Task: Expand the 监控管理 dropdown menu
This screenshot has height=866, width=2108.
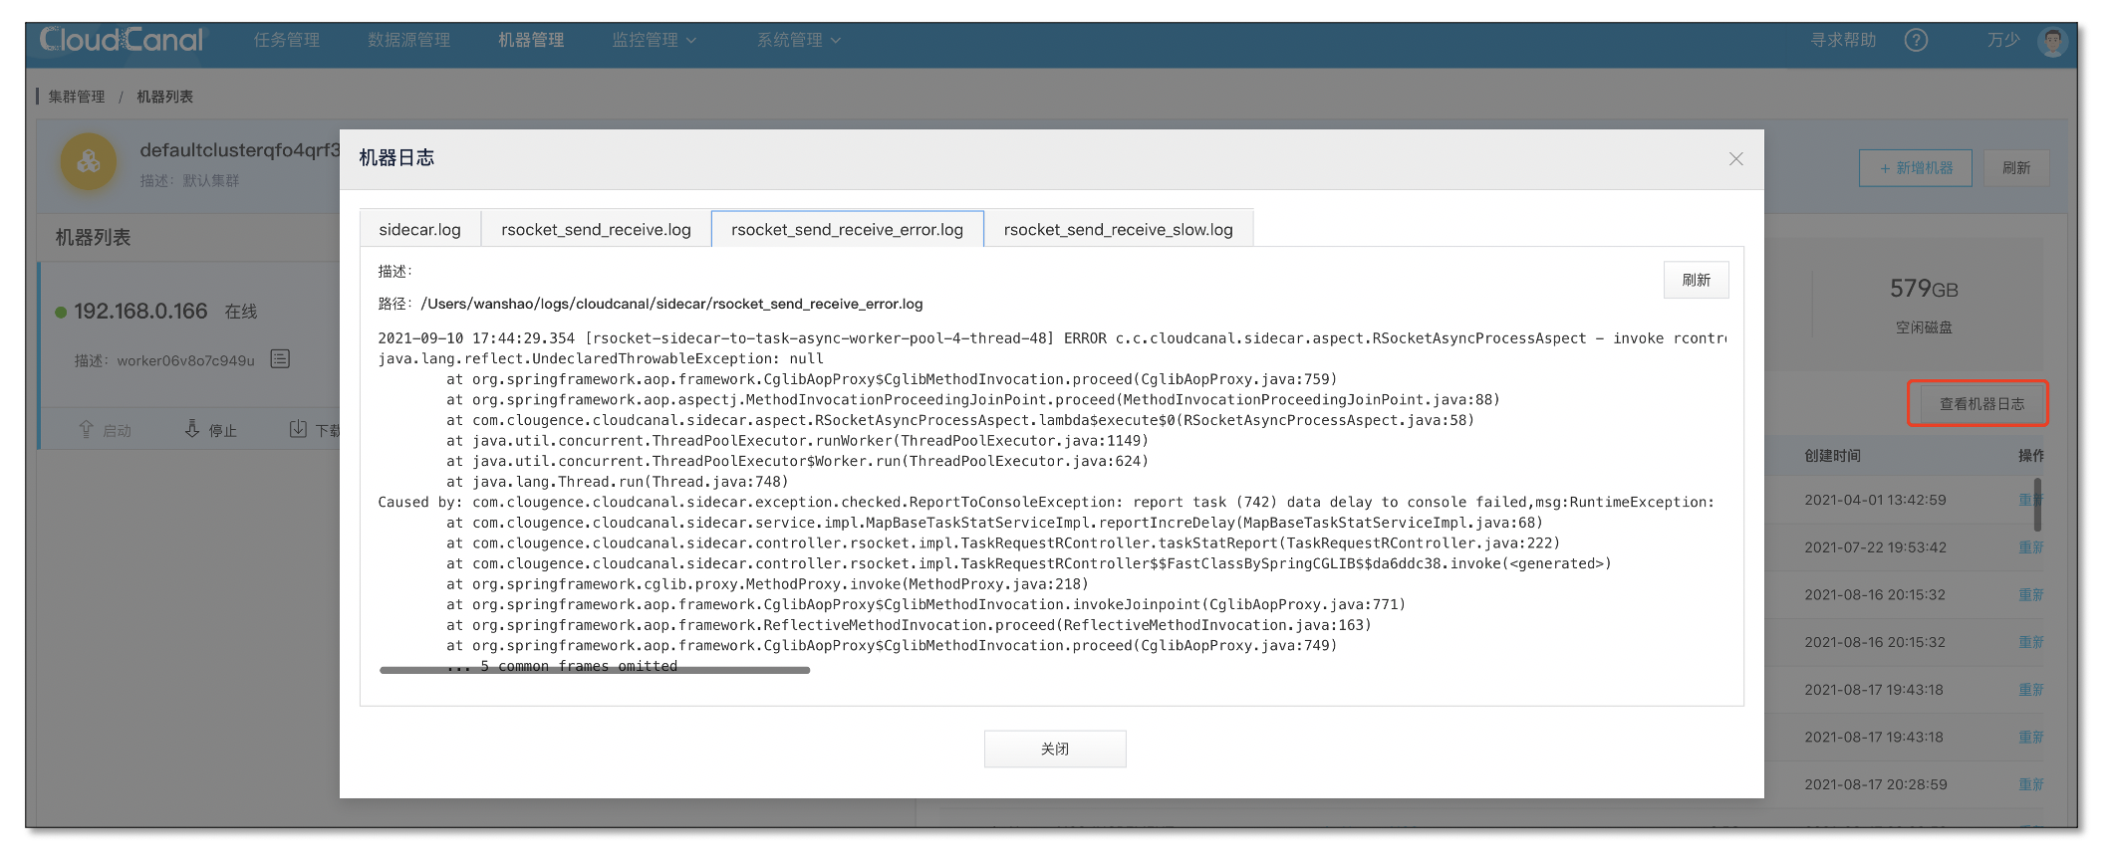Action: (x=654, y=40)
